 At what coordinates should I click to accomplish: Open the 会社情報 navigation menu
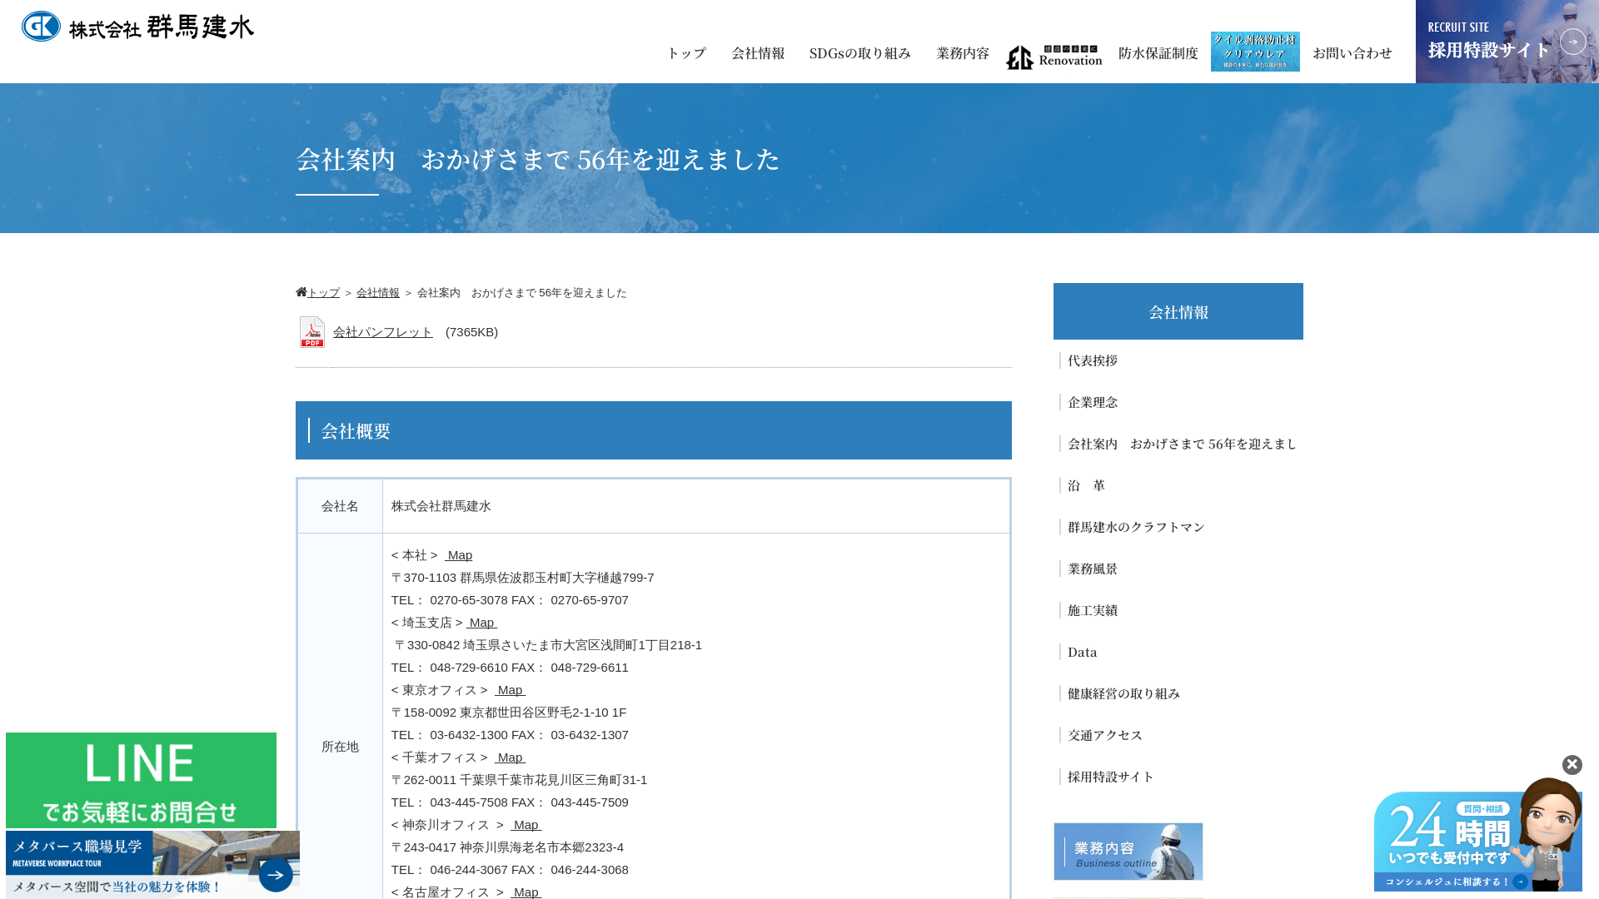point(758,53)
